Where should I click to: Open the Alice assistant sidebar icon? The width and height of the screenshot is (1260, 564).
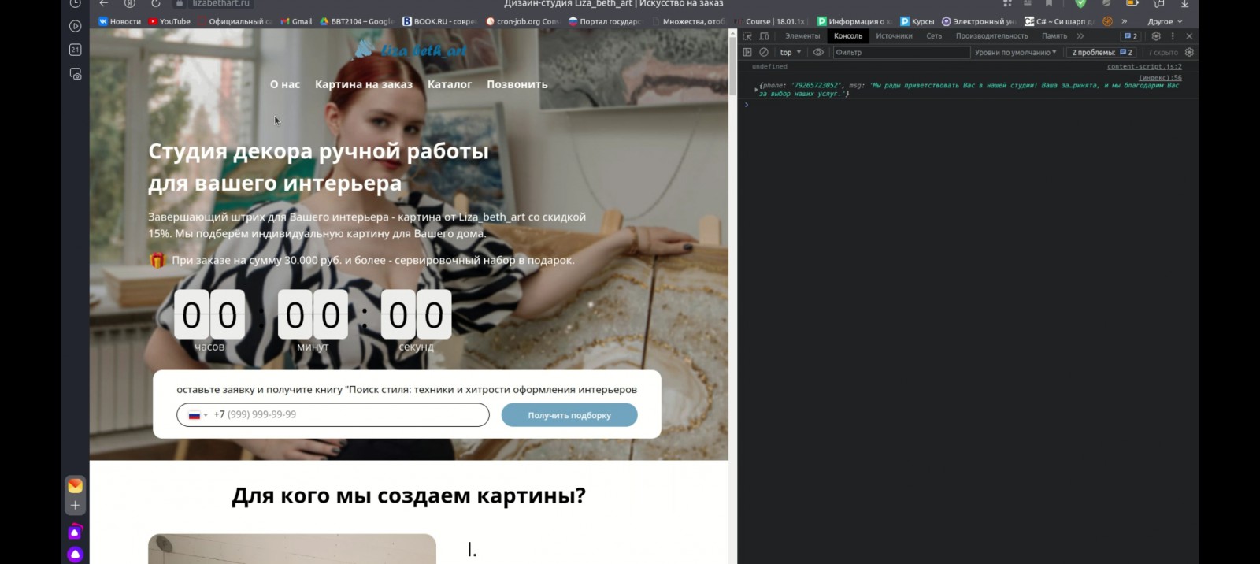coord(75,555)
